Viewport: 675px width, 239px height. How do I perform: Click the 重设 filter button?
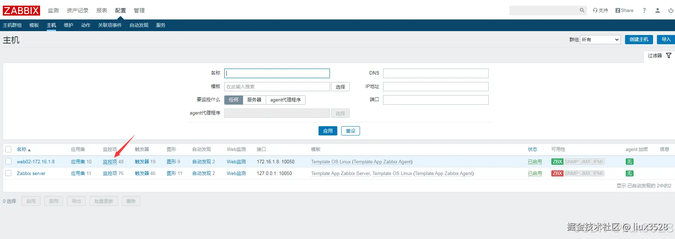[350, 131]
